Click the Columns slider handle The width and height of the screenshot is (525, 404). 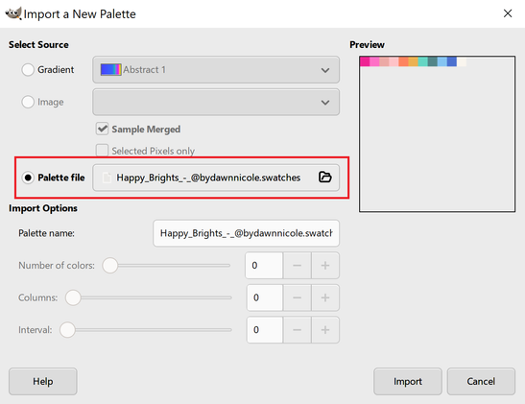73,297
